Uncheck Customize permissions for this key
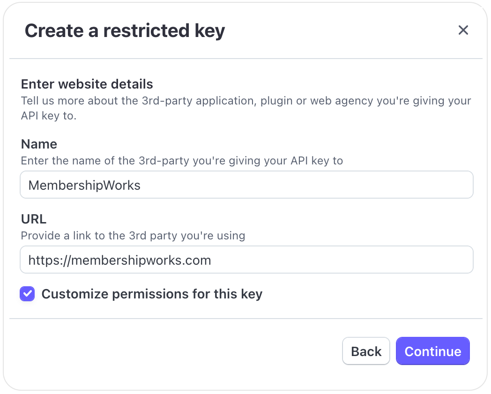Viewport: 491px width, 394px height. click(x=27, y=294)
